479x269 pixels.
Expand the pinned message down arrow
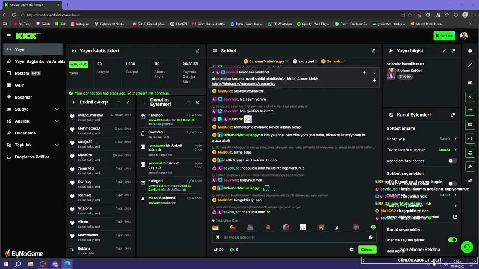(374, 80)
